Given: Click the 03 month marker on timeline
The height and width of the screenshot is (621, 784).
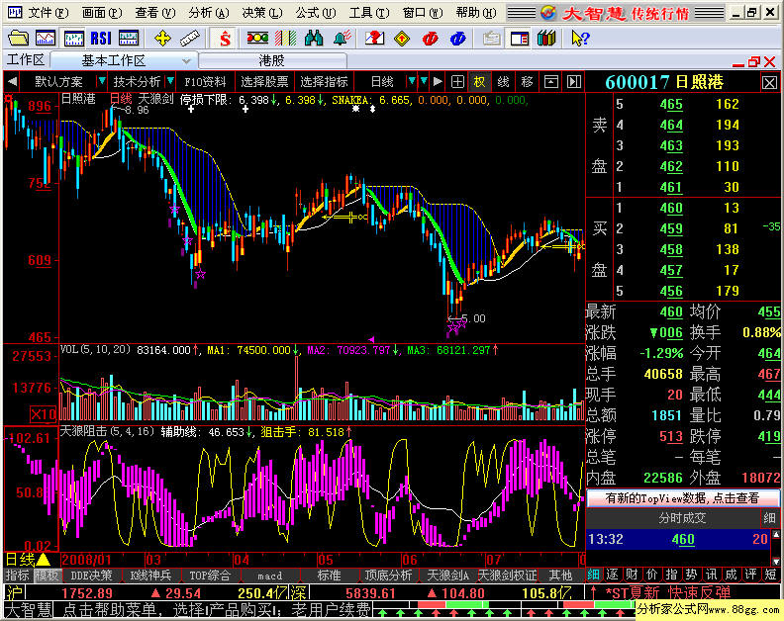Looking at the screenshot, I should tap(153, 560).
